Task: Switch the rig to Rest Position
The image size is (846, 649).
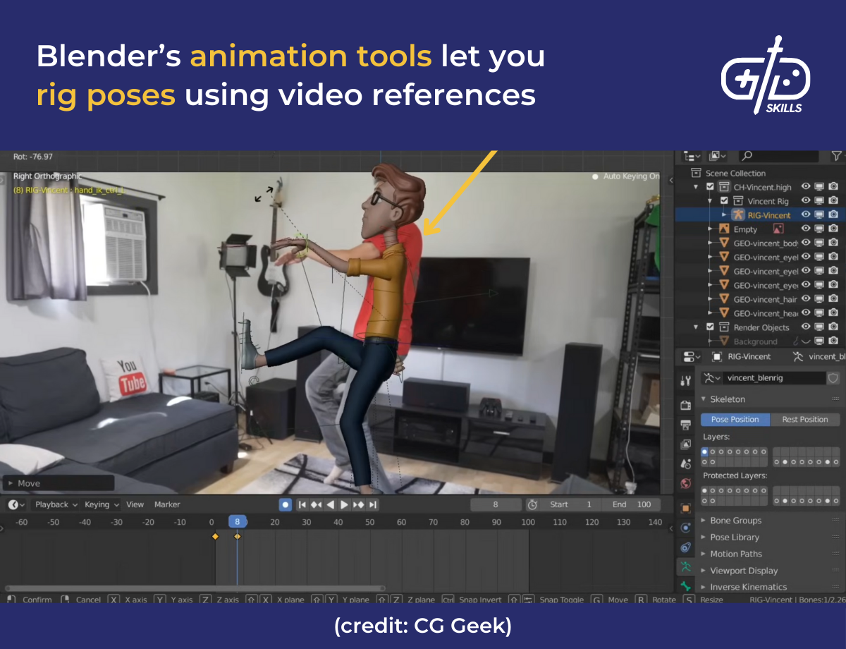Action: click(x=806, y=419)
